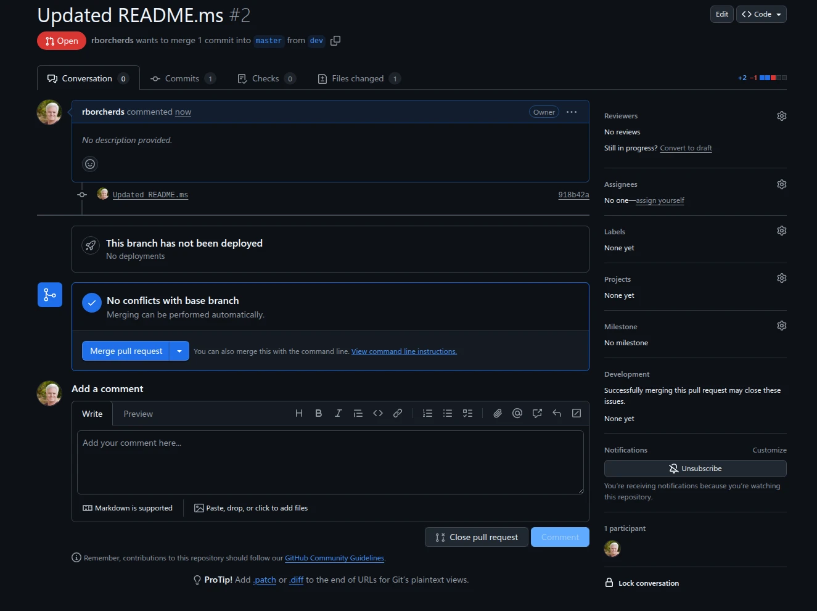The height and width of the screenshot is (611, 817).
Task: Click Paste, drop, or click to add files
Action: pyautogui.click(x=251, y=508)
